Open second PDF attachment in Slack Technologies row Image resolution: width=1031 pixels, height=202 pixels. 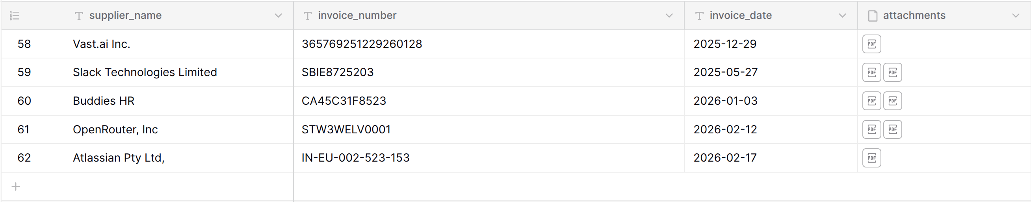point(892,73)
